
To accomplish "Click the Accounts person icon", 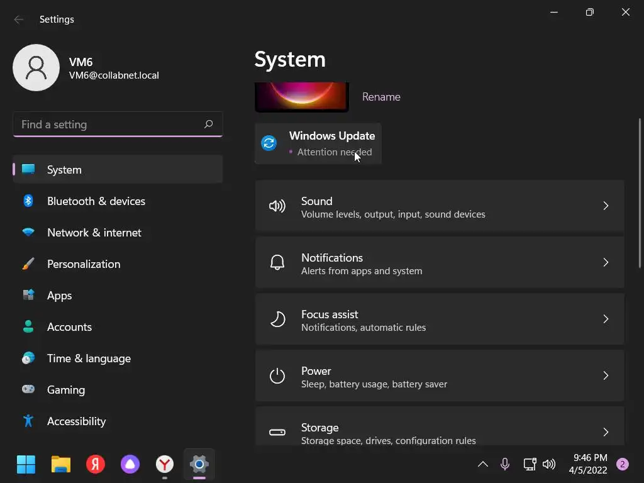I will pos(28,326).
